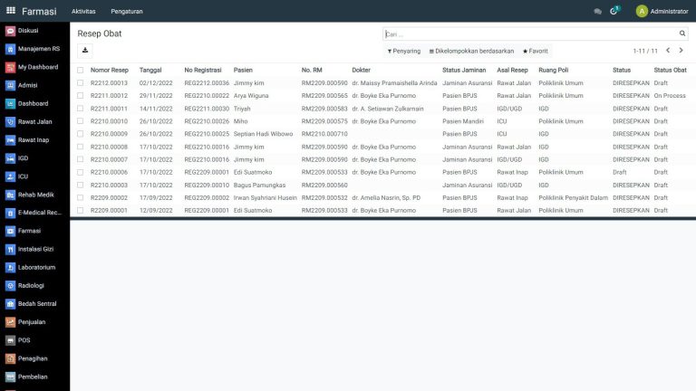Select Septian Hadi Wibowo patient cell
696x391 pixels.
263,134
